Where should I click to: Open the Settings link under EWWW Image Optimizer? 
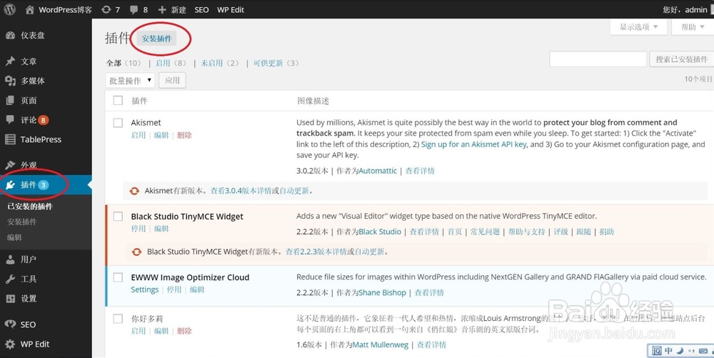pyautogui.click(x=144, y=290)
